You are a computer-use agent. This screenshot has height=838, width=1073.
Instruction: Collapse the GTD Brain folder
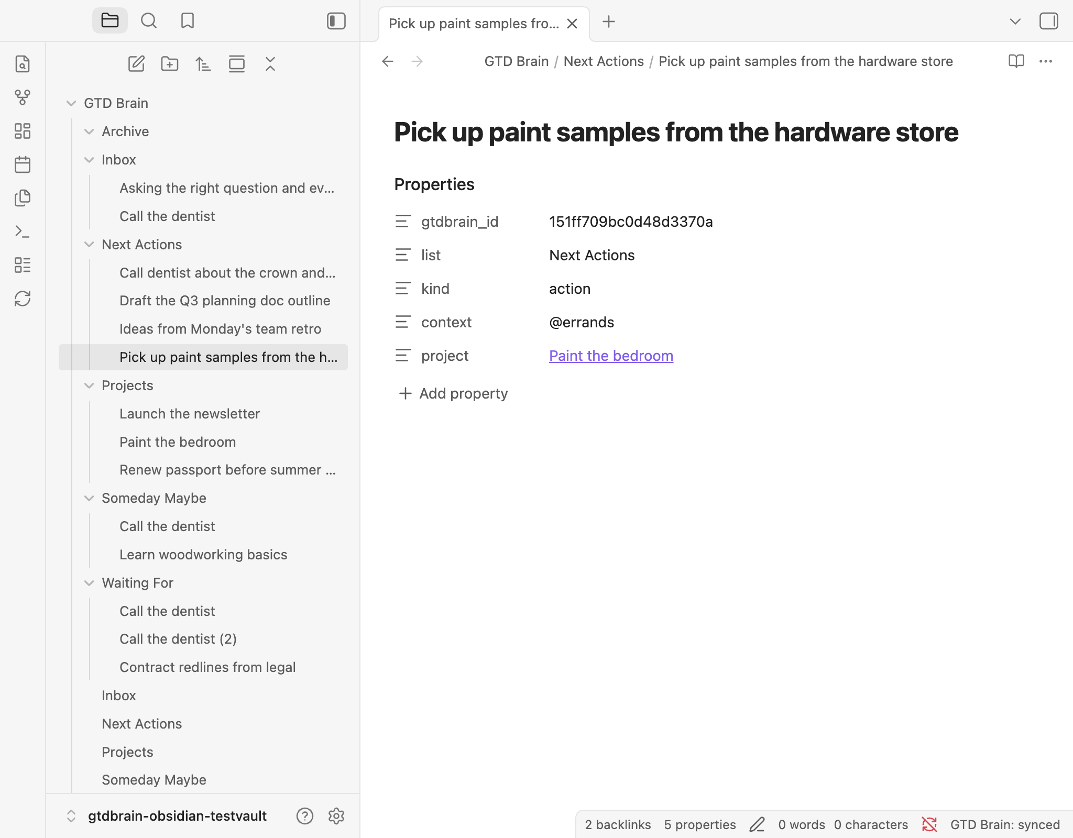coord(71,103)
